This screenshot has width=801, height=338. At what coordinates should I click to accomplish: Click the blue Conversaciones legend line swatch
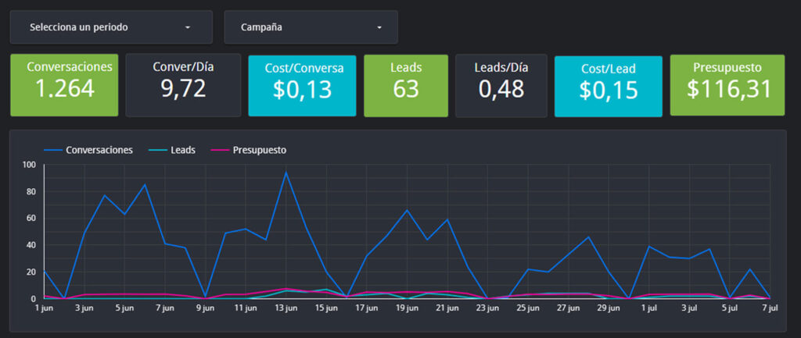pos(53,150)
